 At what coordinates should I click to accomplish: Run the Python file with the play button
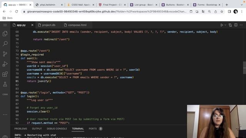(222, 25)
